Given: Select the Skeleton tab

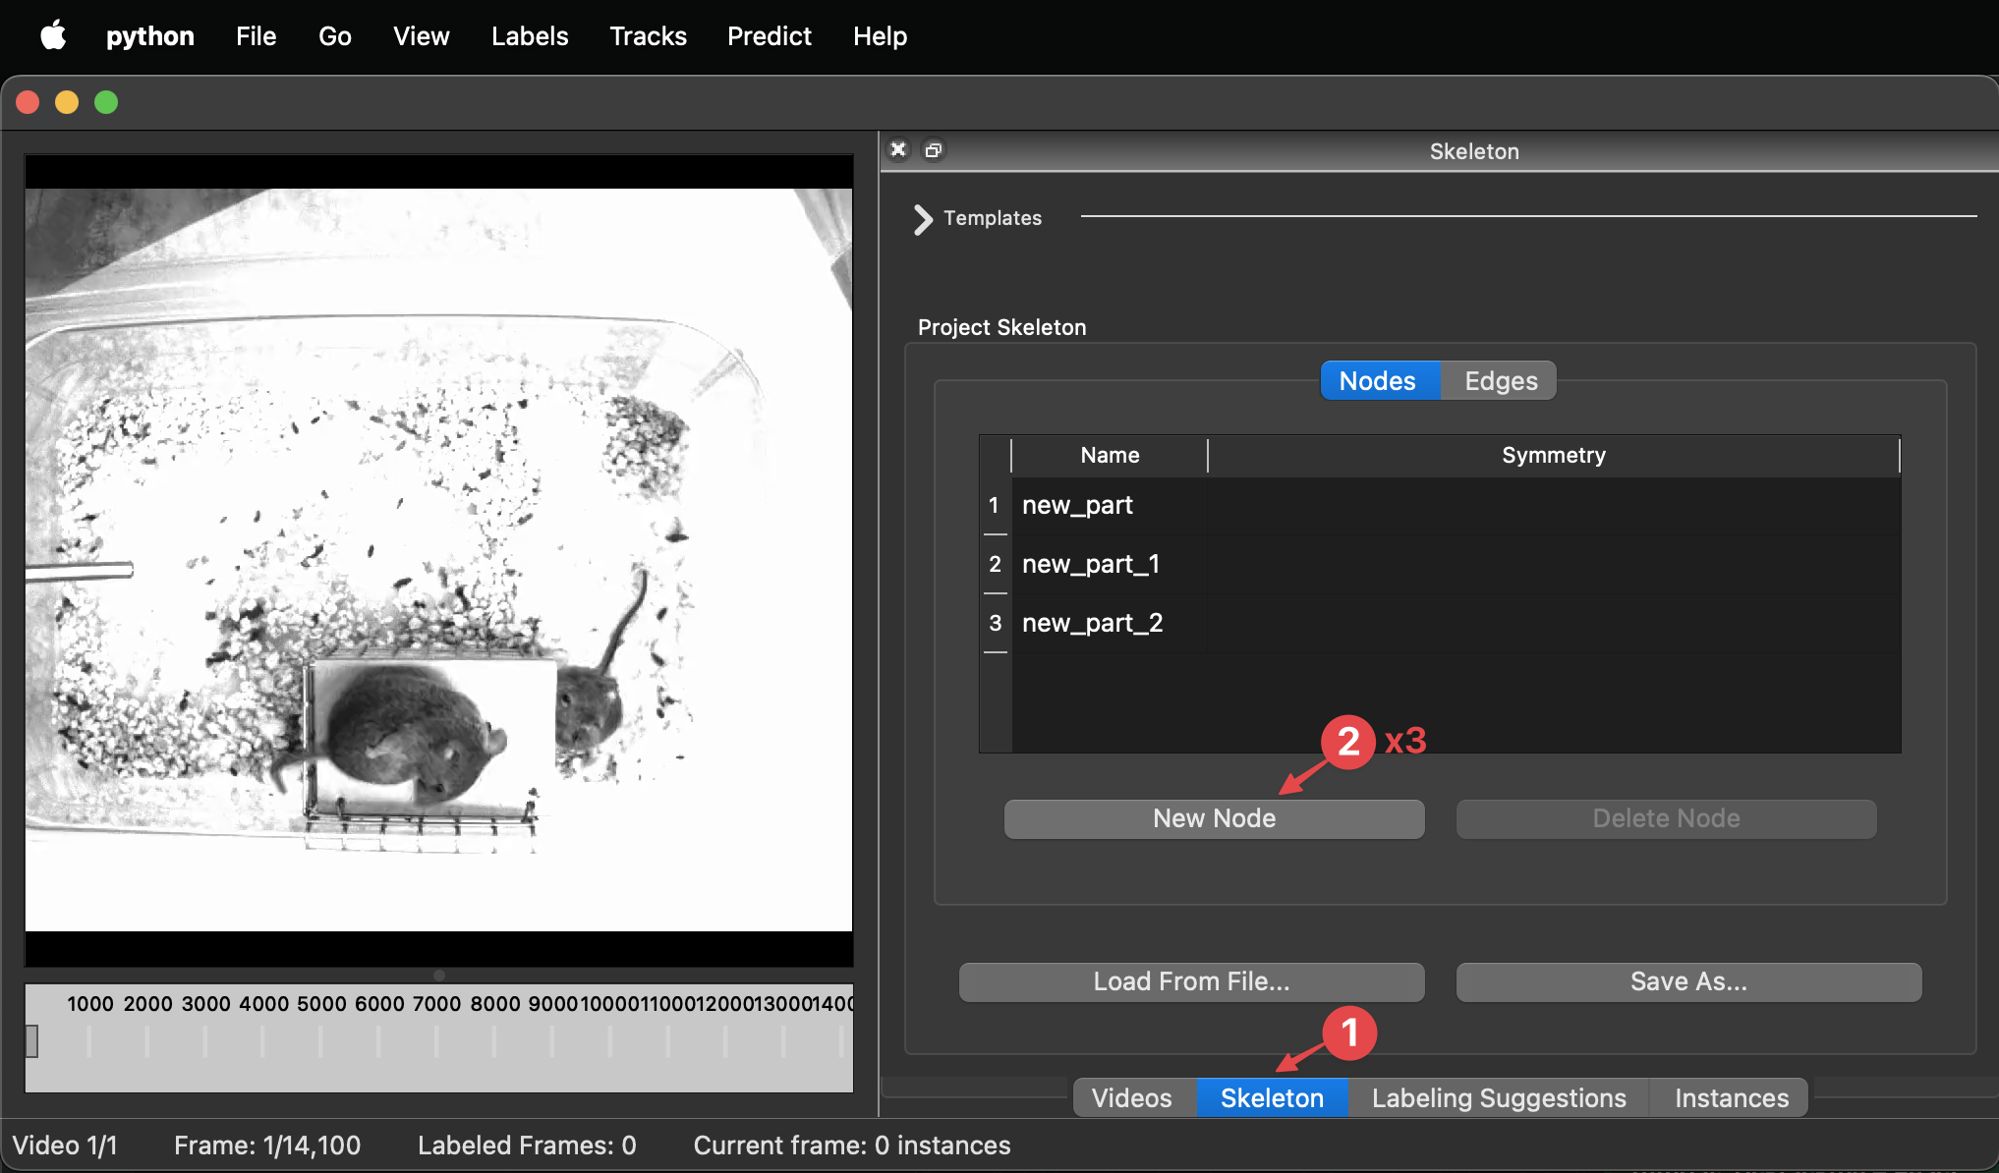Looking at the screenshot, I should click(1271, 1097).
